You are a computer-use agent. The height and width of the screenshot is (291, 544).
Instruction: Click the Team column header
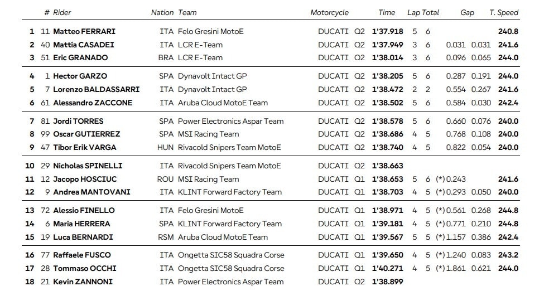click(187, 12)
